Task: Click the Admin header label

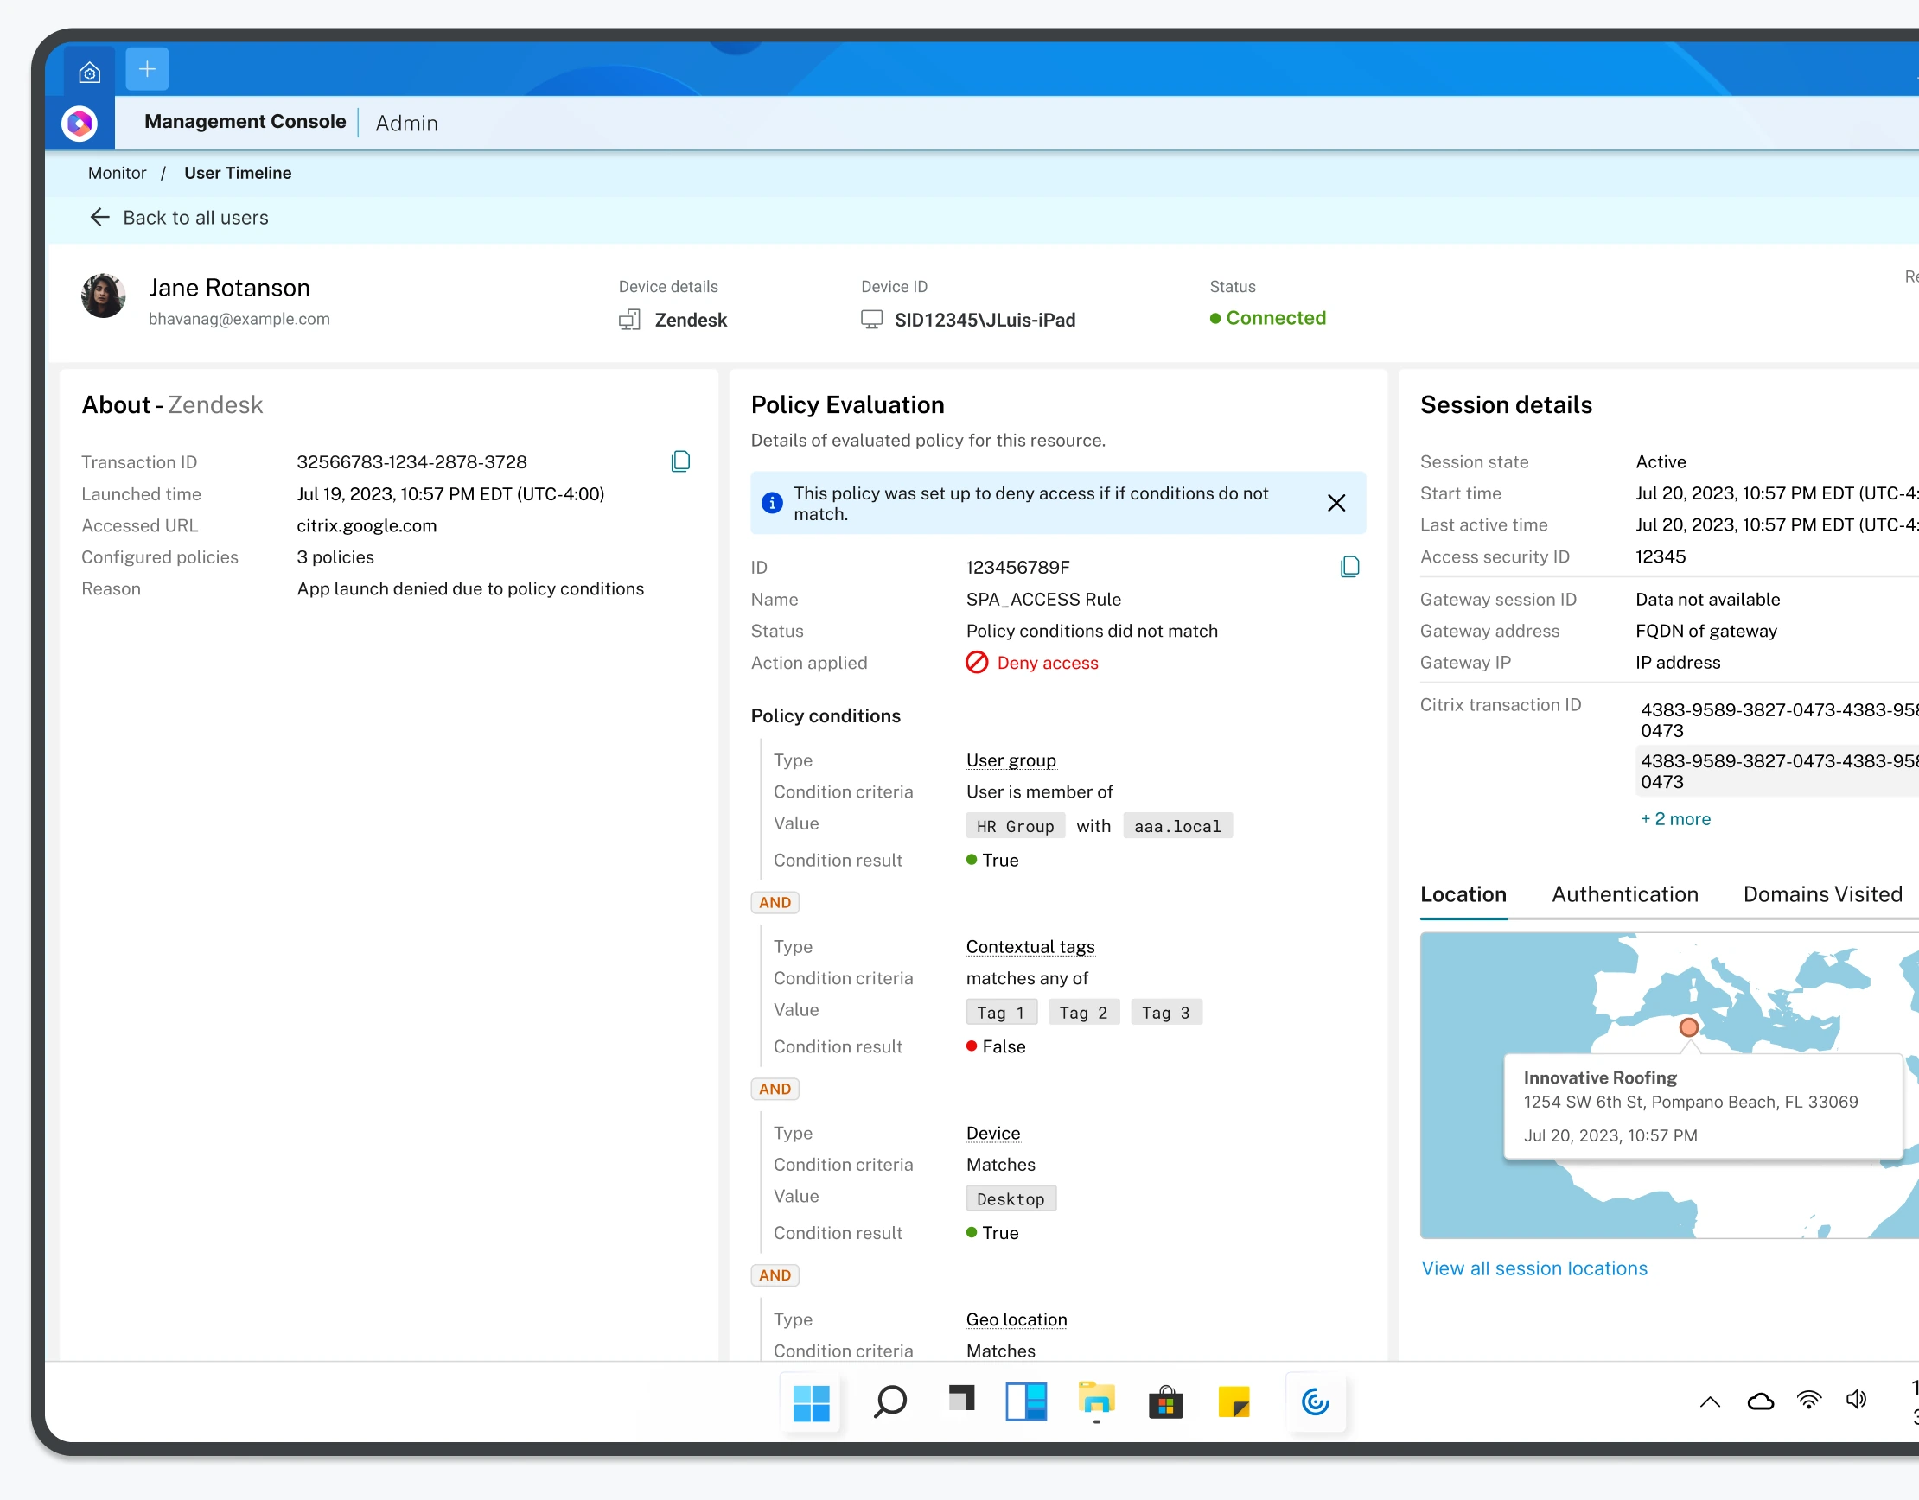Action: pyautogui.click(x=406, y=123)
